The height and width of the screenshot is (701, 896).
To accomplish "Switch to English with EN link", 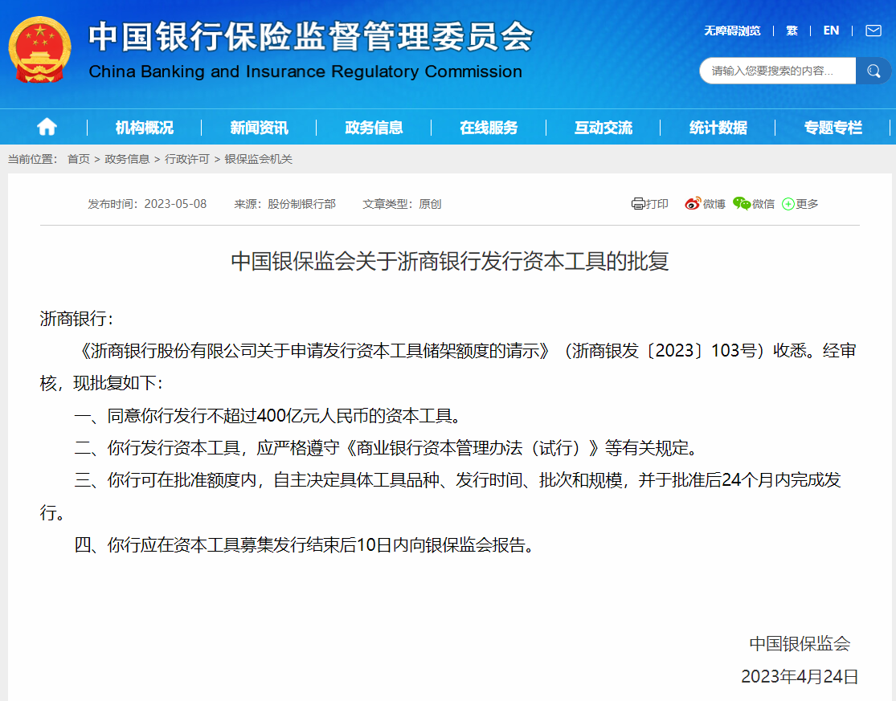I will [x=832, y=31].
